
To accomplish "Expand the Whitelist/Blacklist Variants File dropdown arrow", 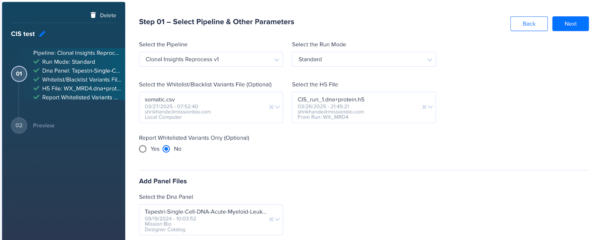I will [x=277, y=107].
